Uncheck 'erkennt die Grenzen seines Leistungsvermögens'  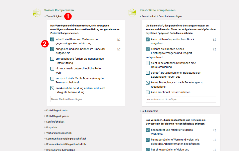tap(148, 49)
